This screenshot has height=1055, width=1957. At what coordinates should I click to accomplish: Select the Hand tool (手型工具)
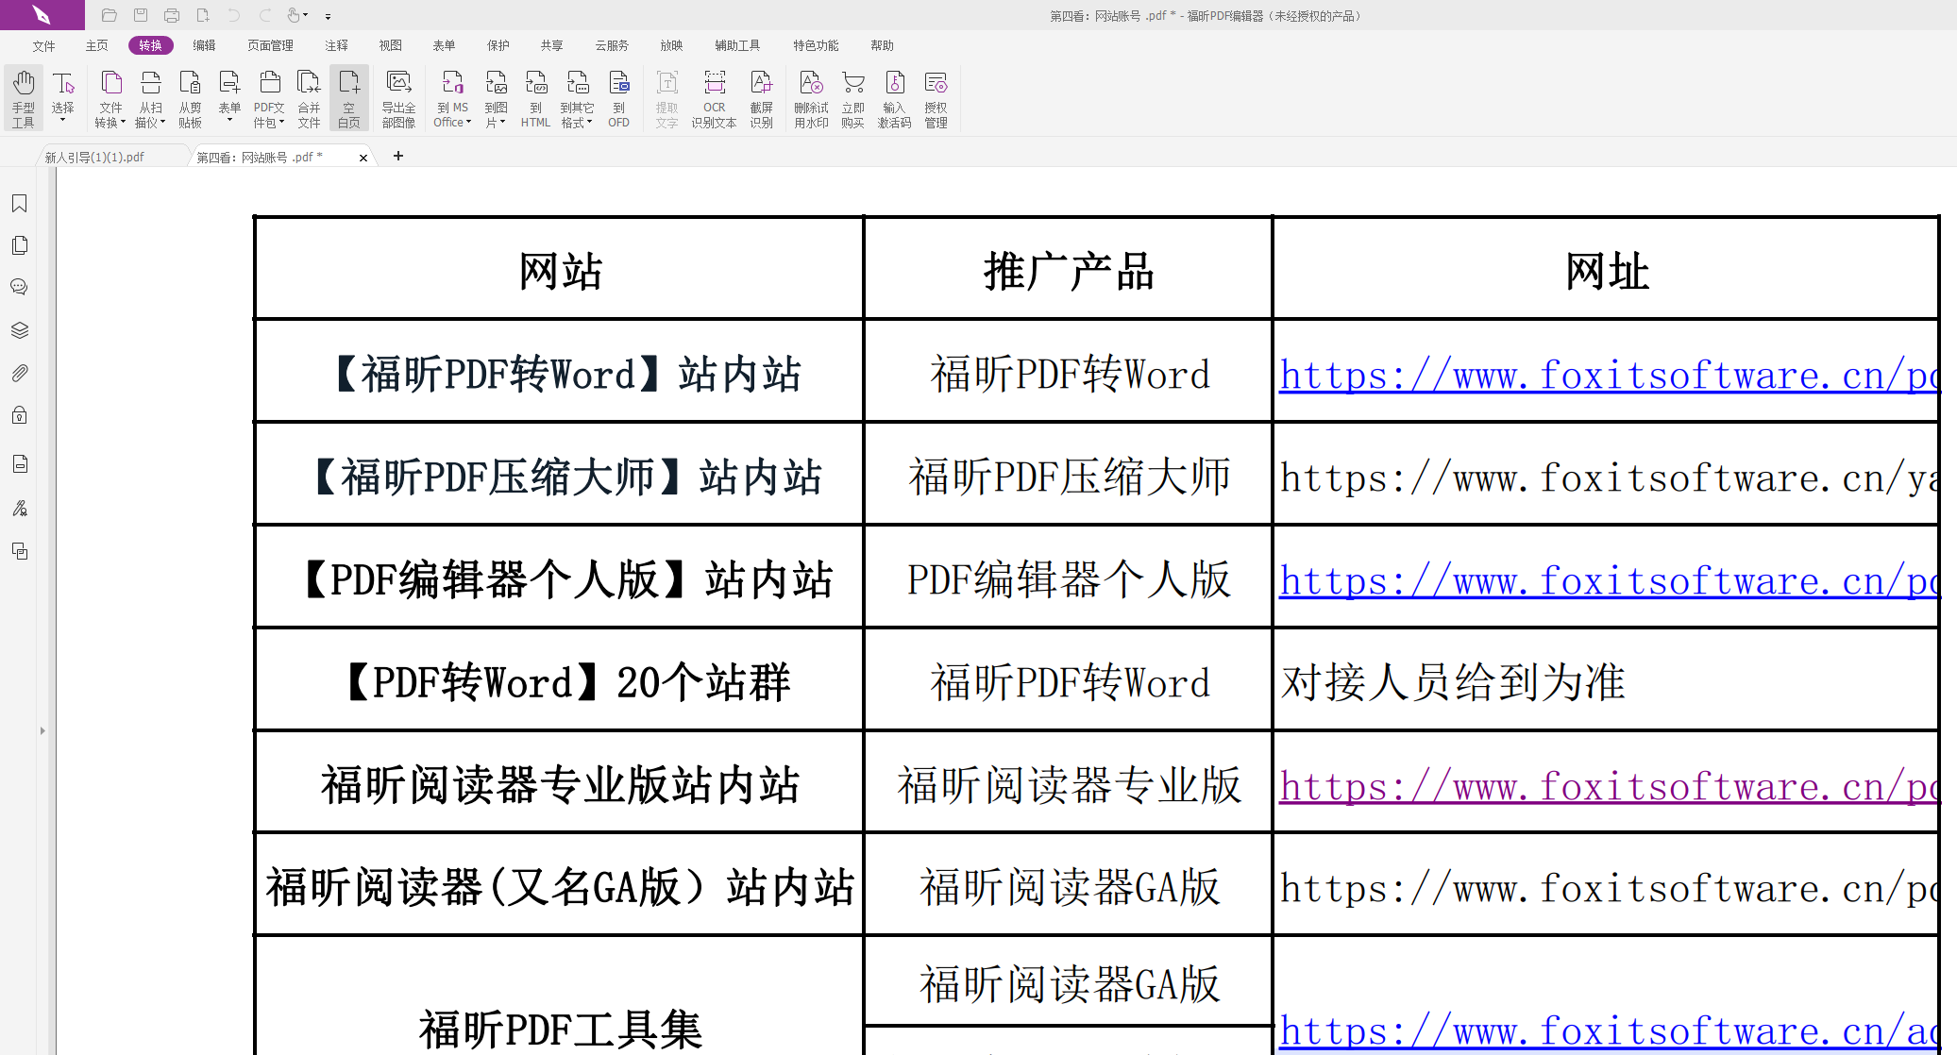pyautogui.click(x=22, y=97)
